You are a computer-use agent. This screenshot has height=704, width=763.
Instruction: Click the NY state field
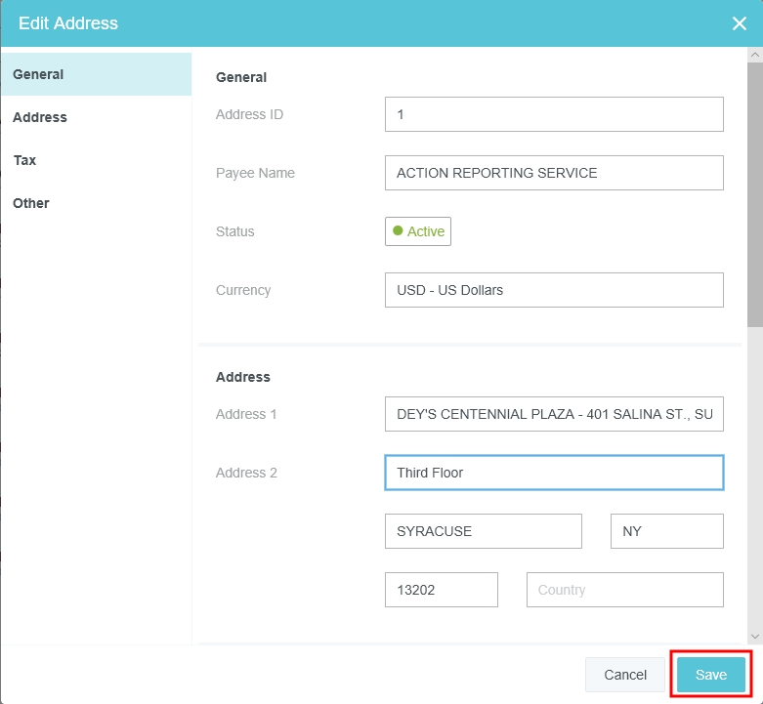666,531
